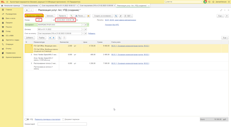Viewport: 231px width, 127px height.
Task: Open the Администрирование section
Action: point(13,57)
